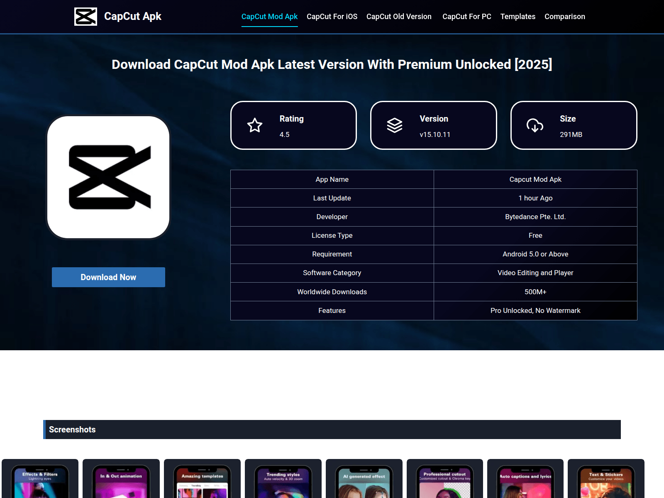This screenshot has width=664, height=498.
Task: Open Text & Stickers screenshot thumbnail
Action: coord(606,478)
